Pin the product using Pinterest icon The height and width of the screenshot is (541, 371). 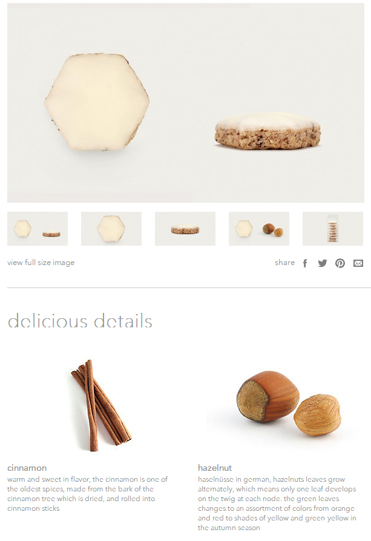340,264
